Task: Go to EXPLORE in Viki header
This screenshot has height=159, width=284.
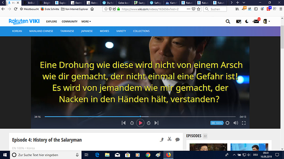Action: pyautogui.click(x=51, y=21)
